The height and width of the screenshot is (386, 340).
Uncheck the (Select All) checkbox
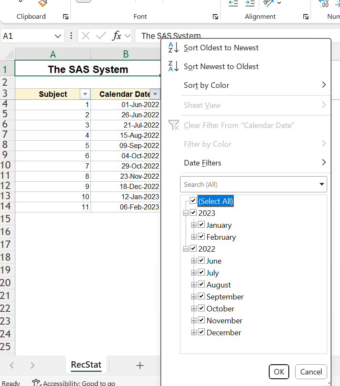point(193,200)
